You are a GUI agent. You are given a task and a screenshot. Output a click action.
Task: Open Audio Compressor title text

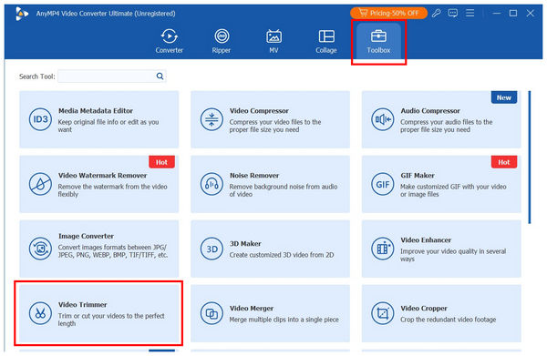(x=430, y=111)
